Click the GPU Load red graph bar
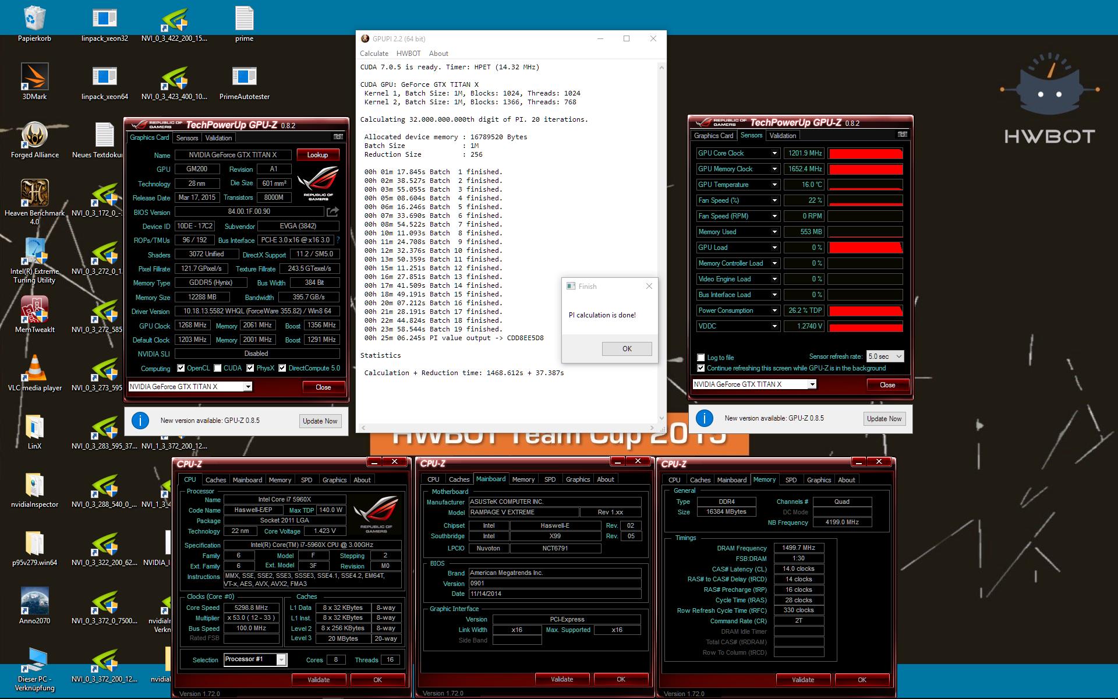Image resolution: width=1118 pixels, height=699 pixels. [865, 248]
